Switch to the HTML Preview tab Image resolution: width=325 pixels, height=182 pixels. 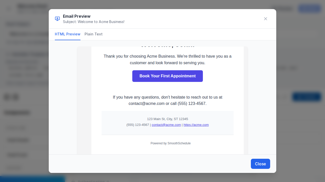click(68, 34)
